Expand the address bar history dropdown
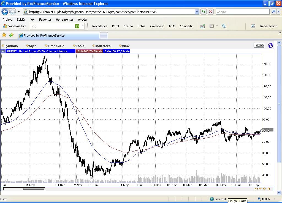This screenshot has height=203, width=282. (197, 12)
